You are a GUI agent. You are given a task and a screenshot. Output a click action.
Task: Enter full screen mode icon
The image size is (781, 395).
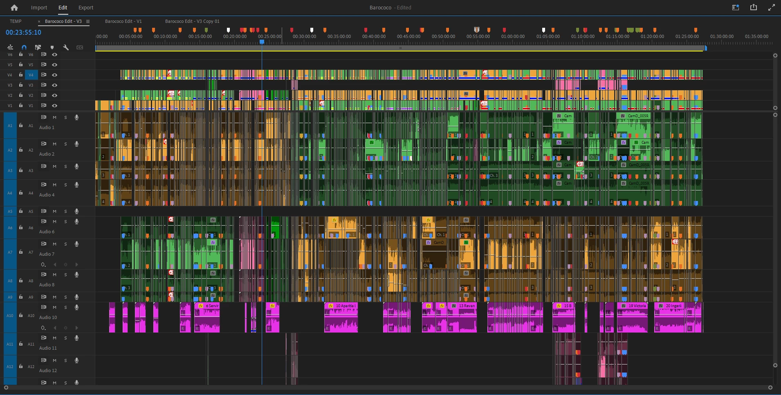(x=772, y=7)
